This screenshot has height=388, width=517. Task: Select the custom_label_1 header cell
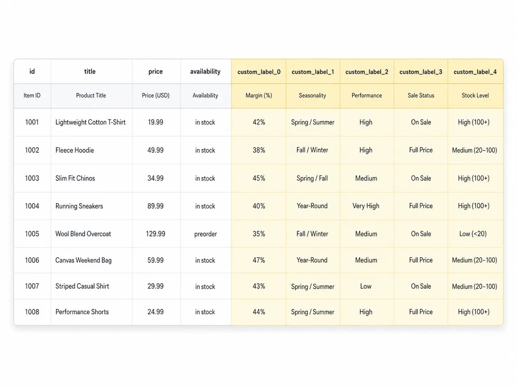coord(313,72)
